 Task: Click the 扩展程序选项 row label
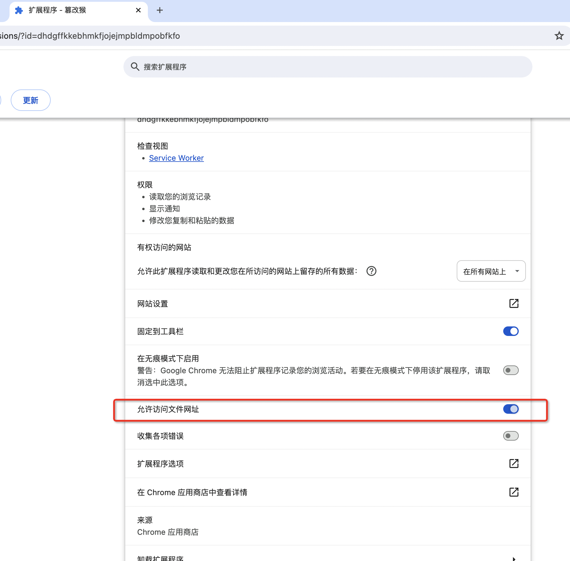(160, 464)
